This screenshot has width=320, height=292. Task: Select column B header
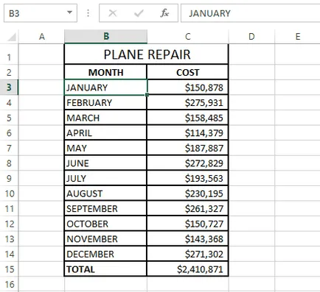coord(106,37)
